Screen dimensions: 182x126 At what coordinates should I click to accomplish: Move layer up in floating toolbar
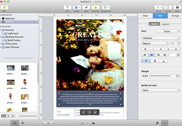[x=84, y=112]
